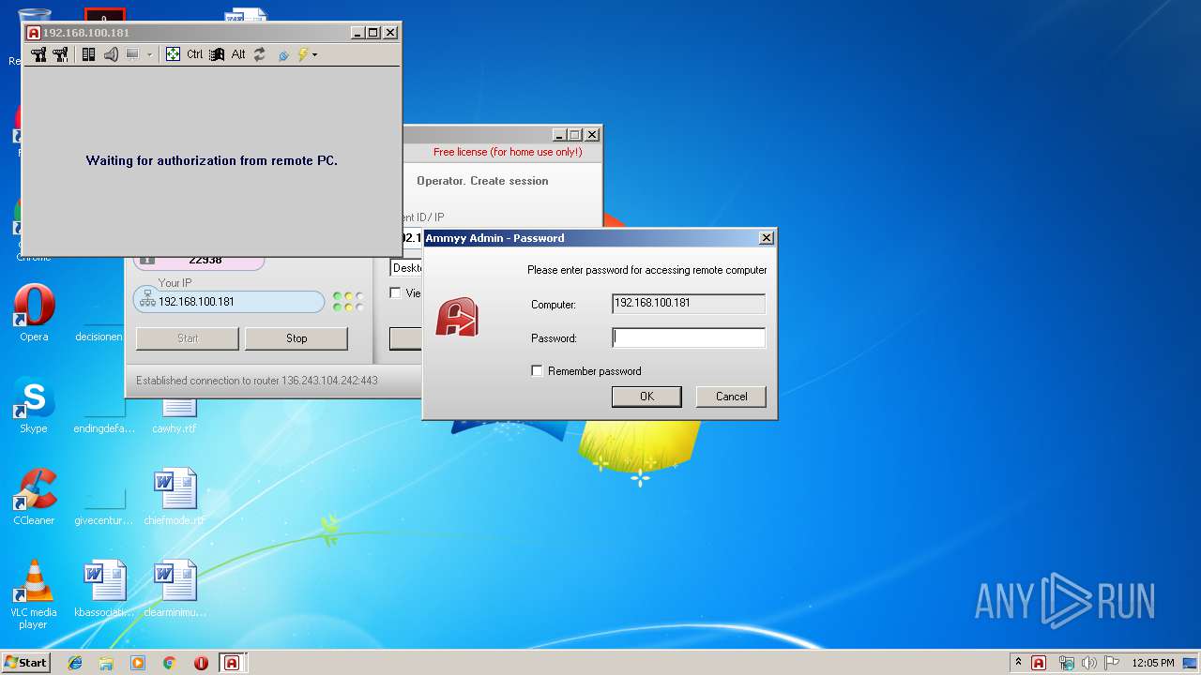Select the chiefmode.rtf desktop file
This screenshot has width=1201, height=675.
pyautogui.click(x=175, y=496)
